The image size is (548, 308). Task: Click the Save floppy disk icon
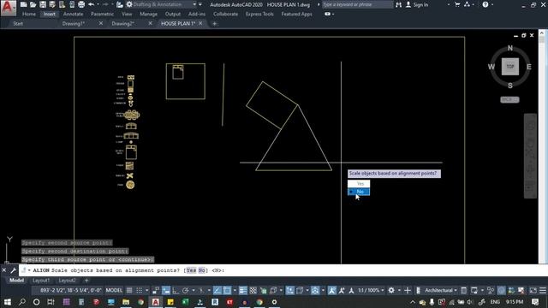point(43,4)
